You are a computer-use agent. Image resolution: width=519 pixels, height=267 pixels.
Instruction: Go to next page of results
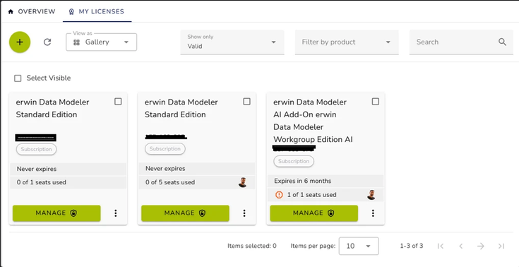(481, 246)
